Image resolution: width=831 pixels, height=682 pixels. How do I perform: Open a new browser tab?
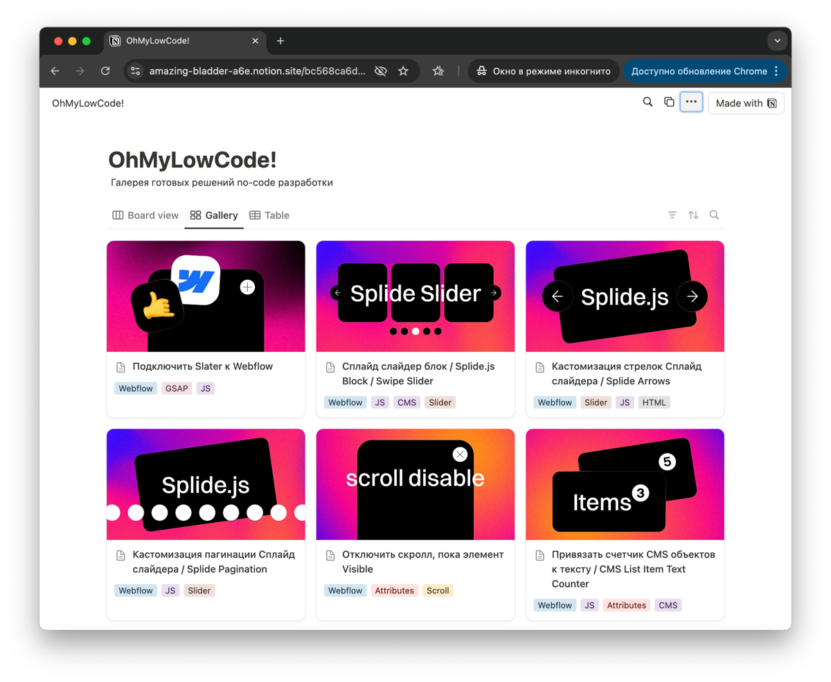pyautogui.click(x=280, y=41)
